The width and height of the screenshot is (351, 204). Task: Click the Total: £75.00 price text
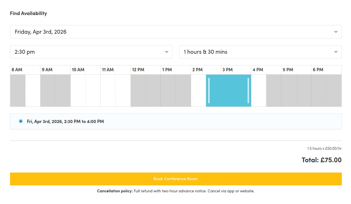point(321,160)
